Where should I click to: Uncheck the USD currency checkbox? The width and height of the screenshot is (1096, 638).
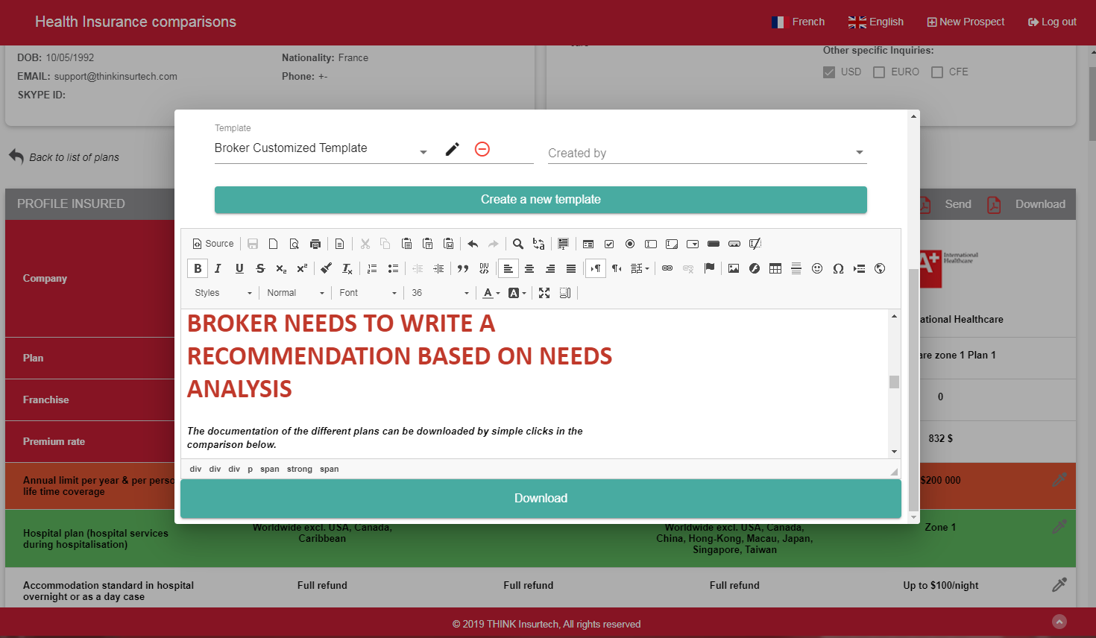(x=829, y=72)
